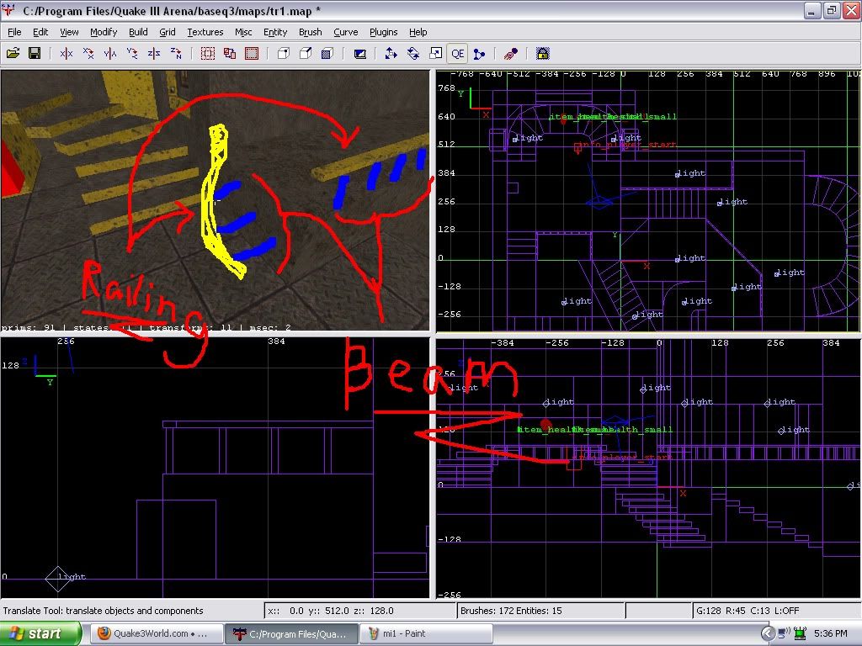Click the Select Touching toolbar icon
This screenshot has width=862, height=646.
[x=230, y=53]
